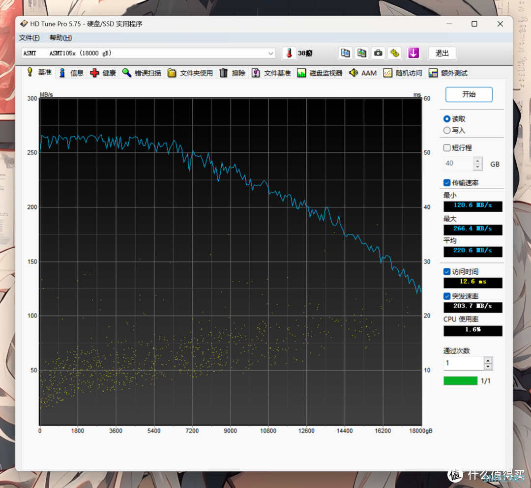
Task: Expand the ASMT105x drive selection dropdown
Action: coord(271,53)
